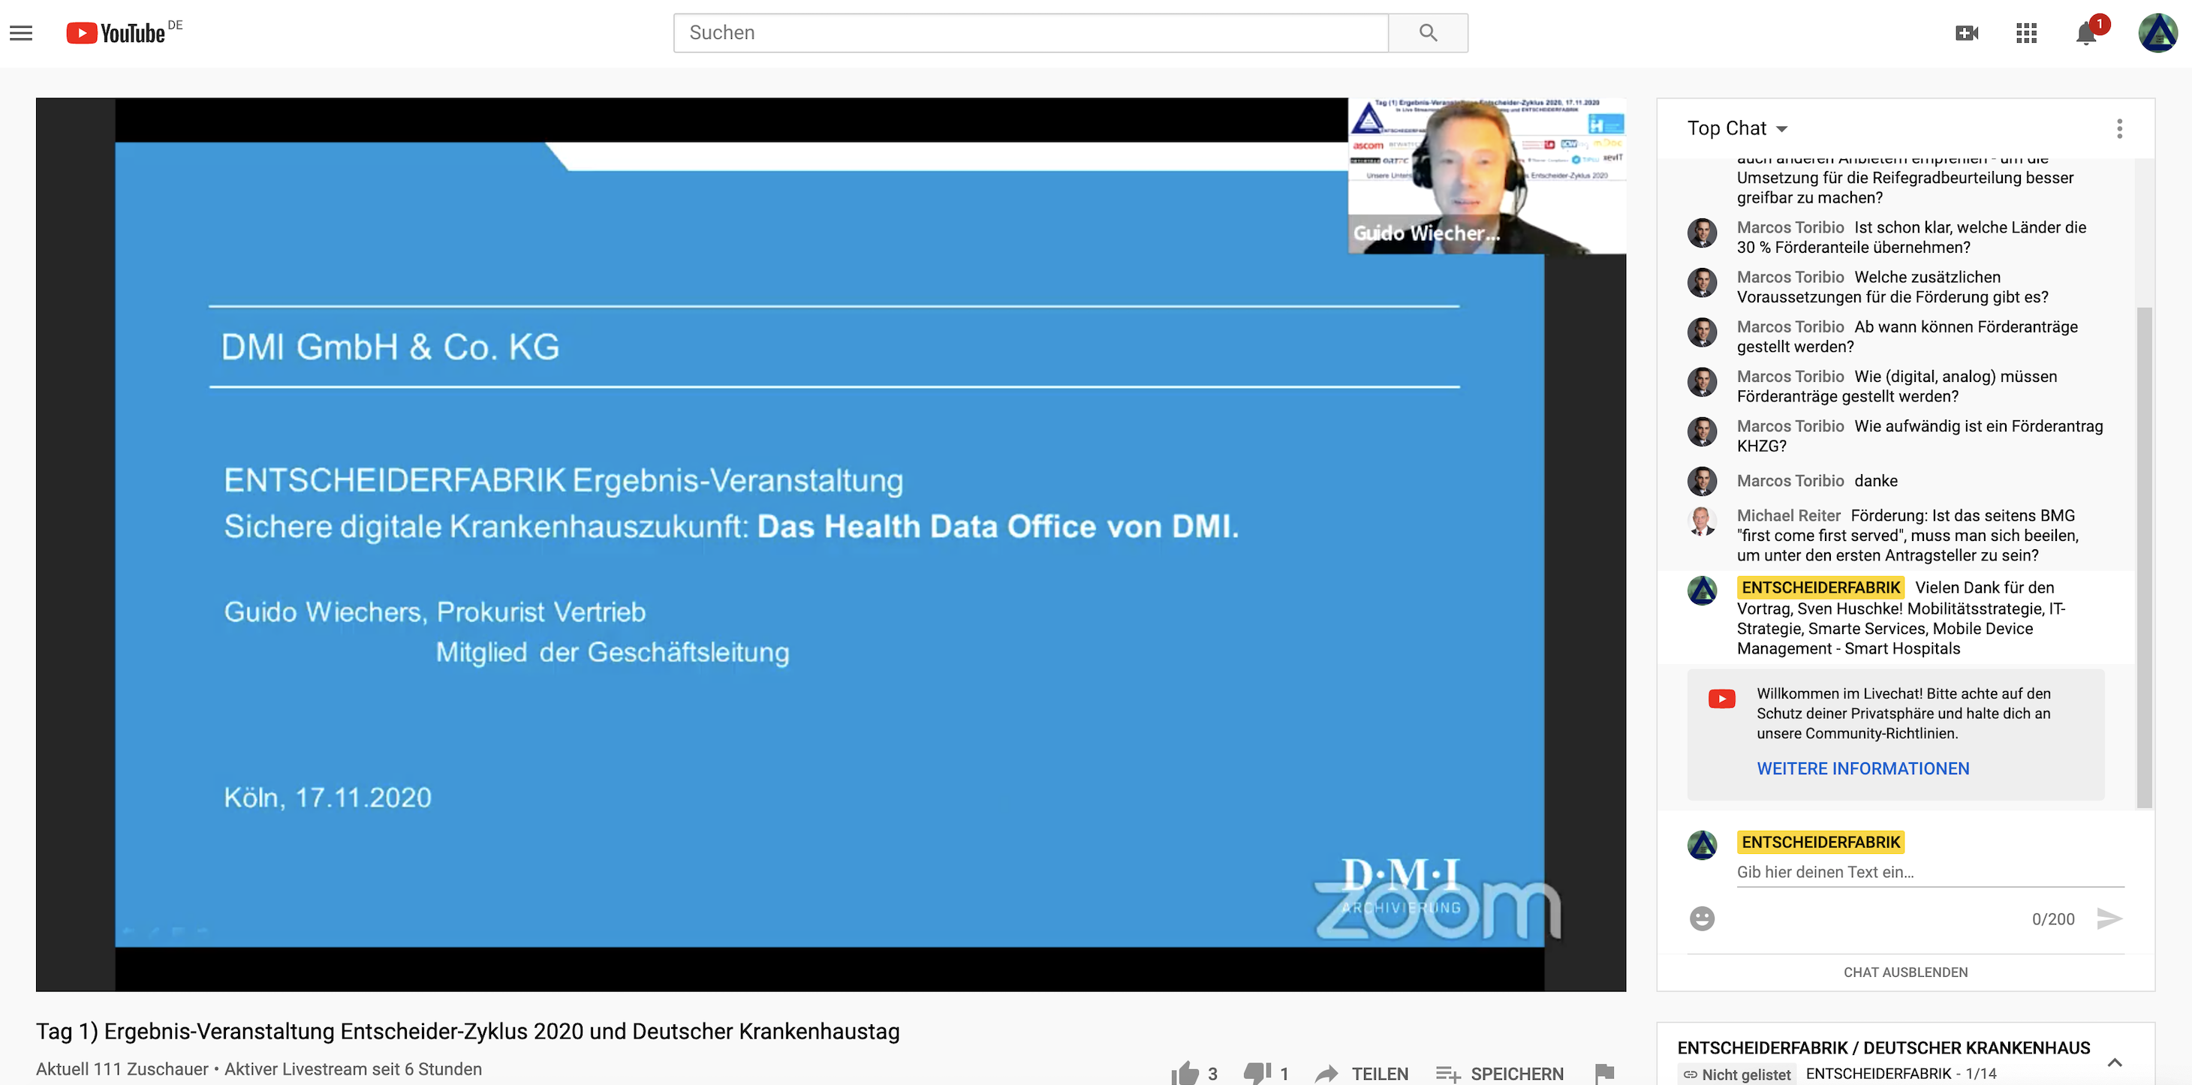
Task: Open the account avatar menu
Action: coord(2158,33)
